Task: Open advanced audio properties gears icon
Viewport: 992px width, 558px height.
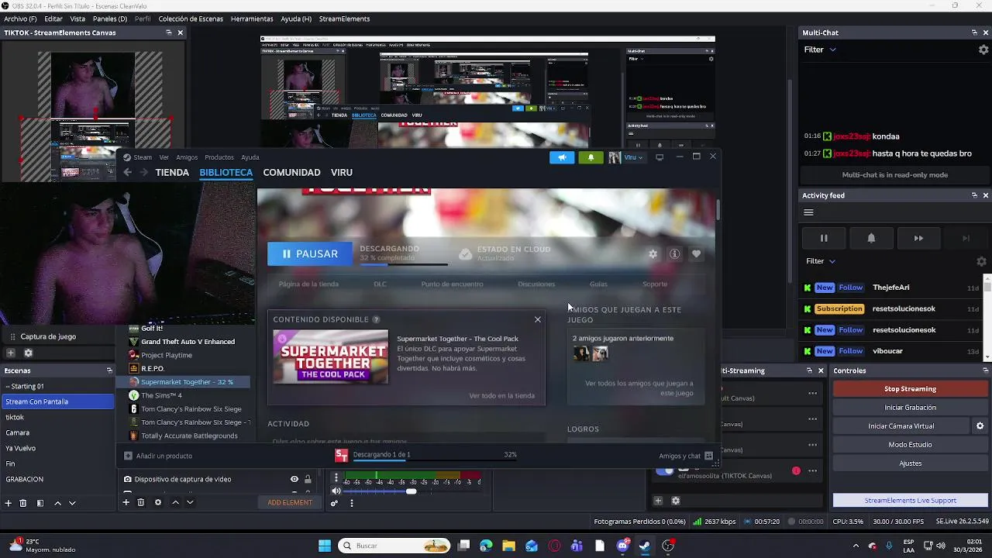Action: tap(334, 503)
